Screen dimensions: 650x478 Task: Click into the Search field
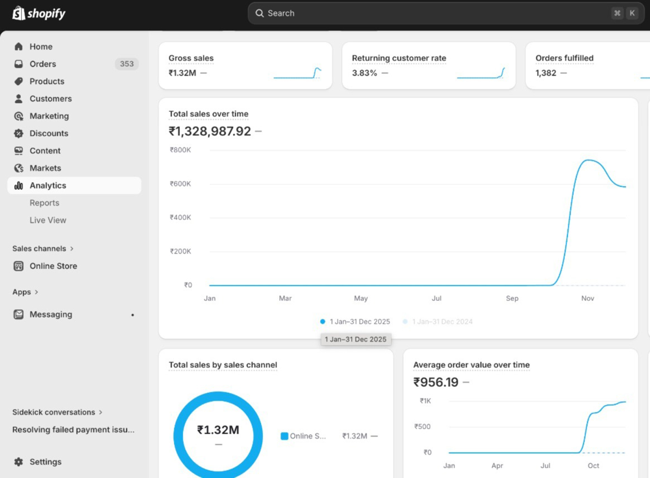431,13
